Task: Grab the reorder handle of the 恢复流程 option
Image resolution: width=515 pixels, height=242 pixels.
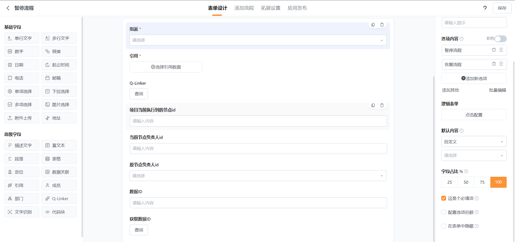Action: pyautogui.click(x=501, y=64)
